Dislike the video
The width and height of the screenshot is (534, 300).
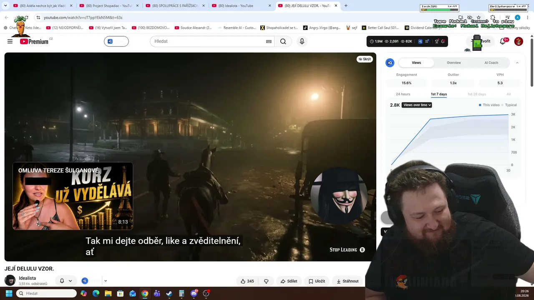pos(266,281)
